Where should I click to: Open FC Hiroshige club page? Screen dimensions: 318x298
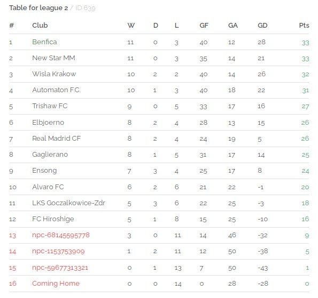pyautogui.click(x=53, y=219)
